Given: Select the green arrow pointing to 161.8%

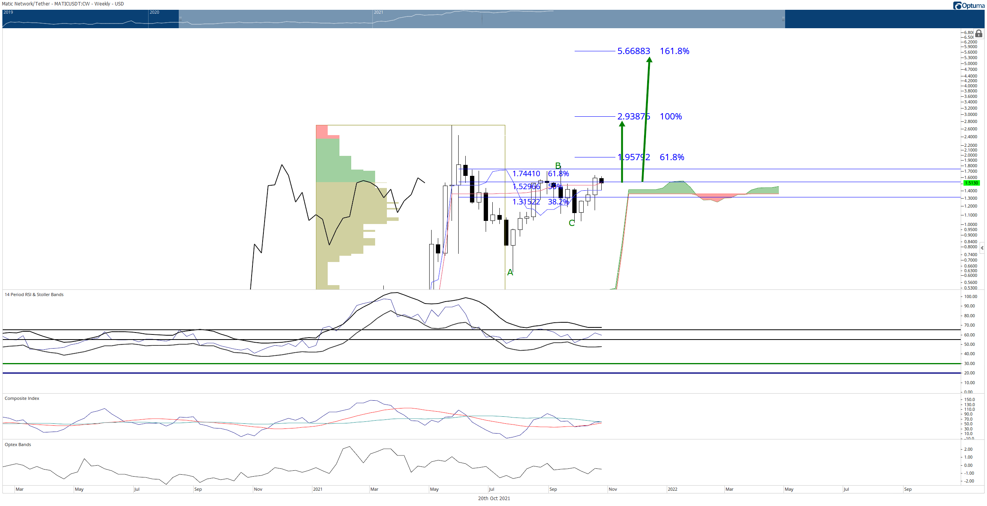Looking at the screenshot, I should (x=646, y=119).
